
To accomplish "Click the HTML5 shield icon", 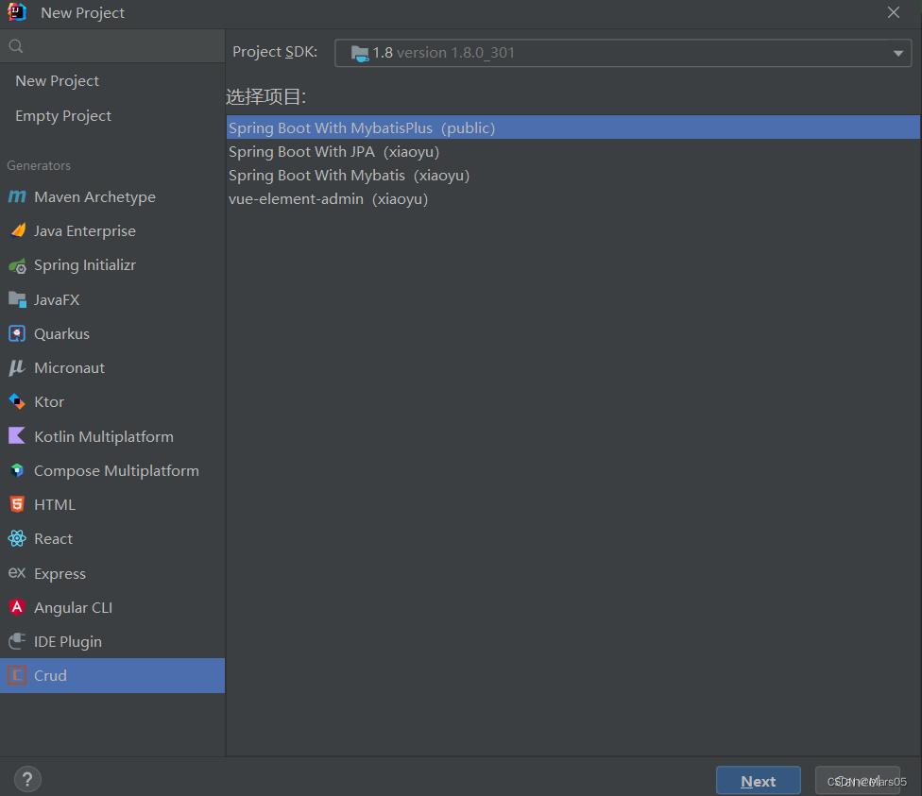I will (17, 504).
